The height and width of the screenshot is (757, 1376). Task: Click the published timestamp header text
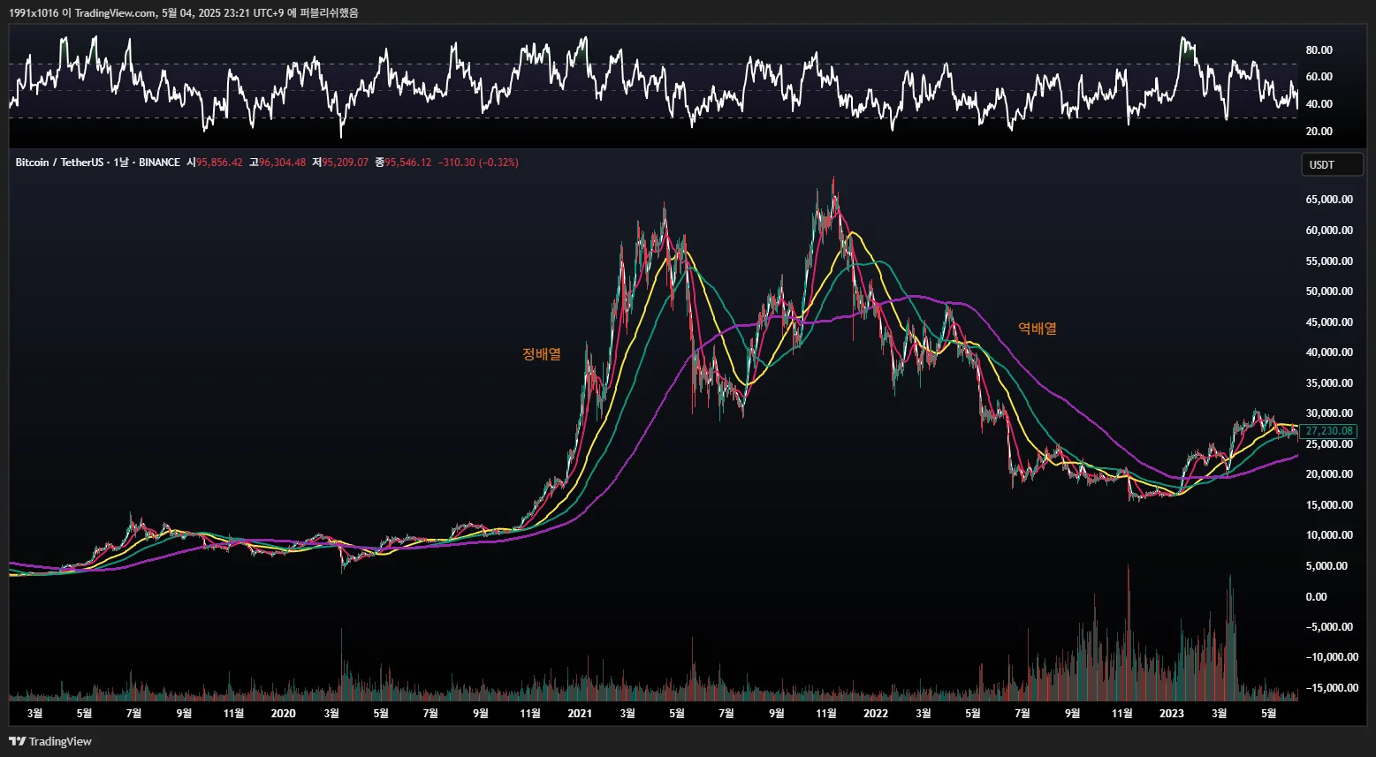tap(184, 13)
